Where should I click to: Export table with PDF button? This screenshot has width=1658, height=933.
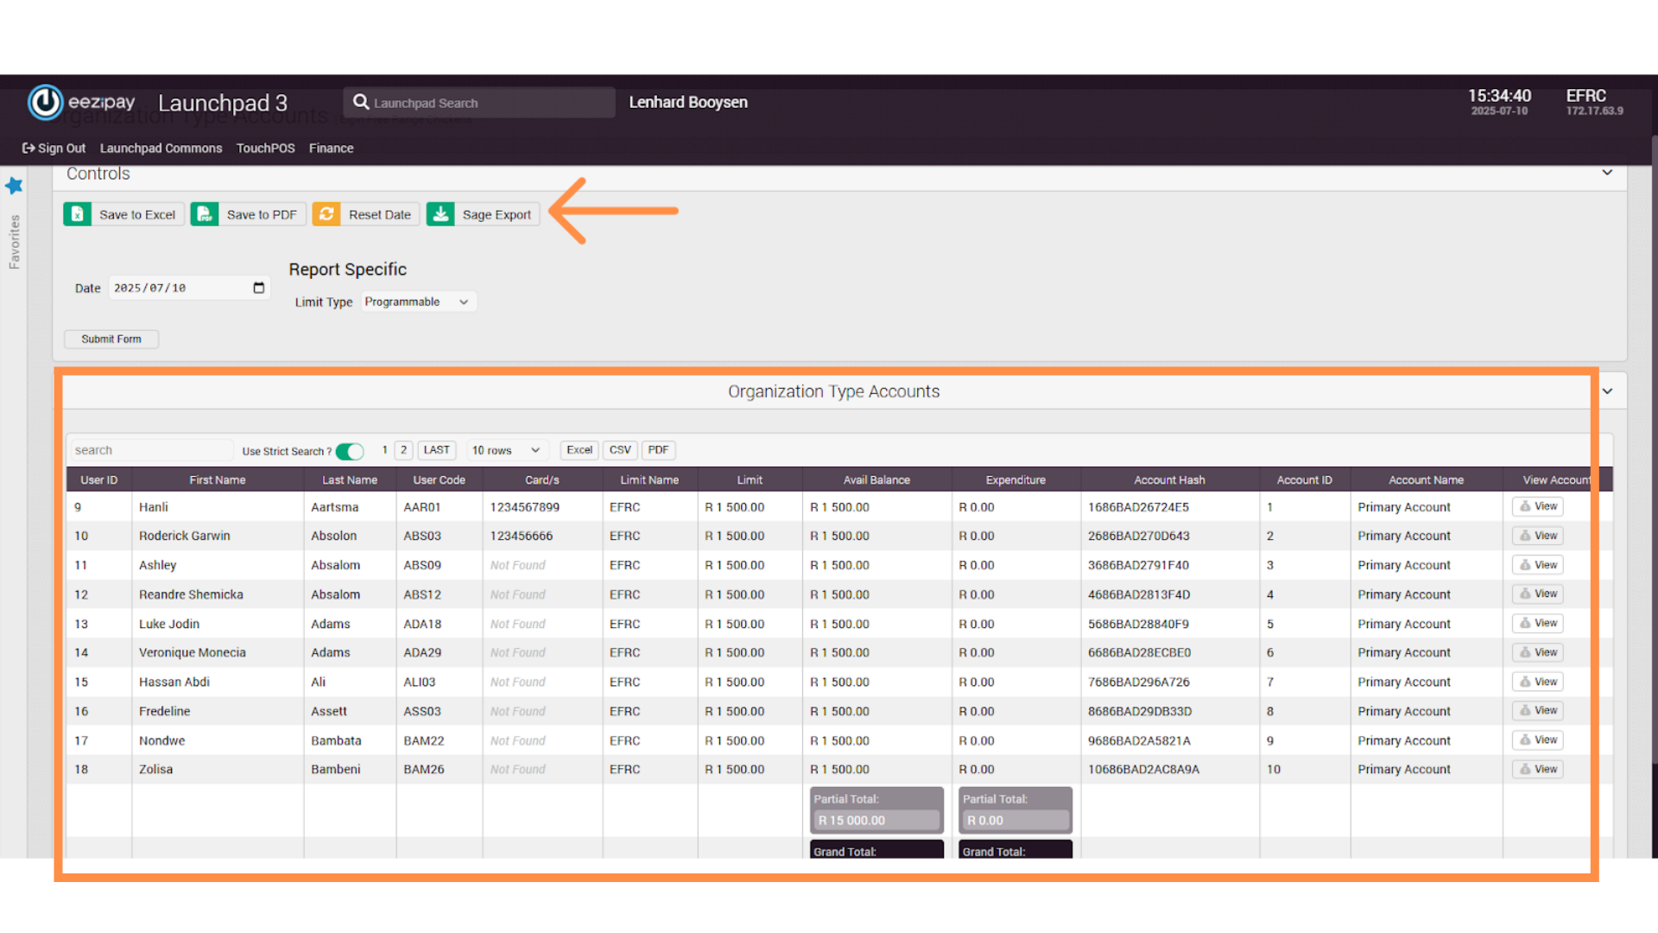658,450
